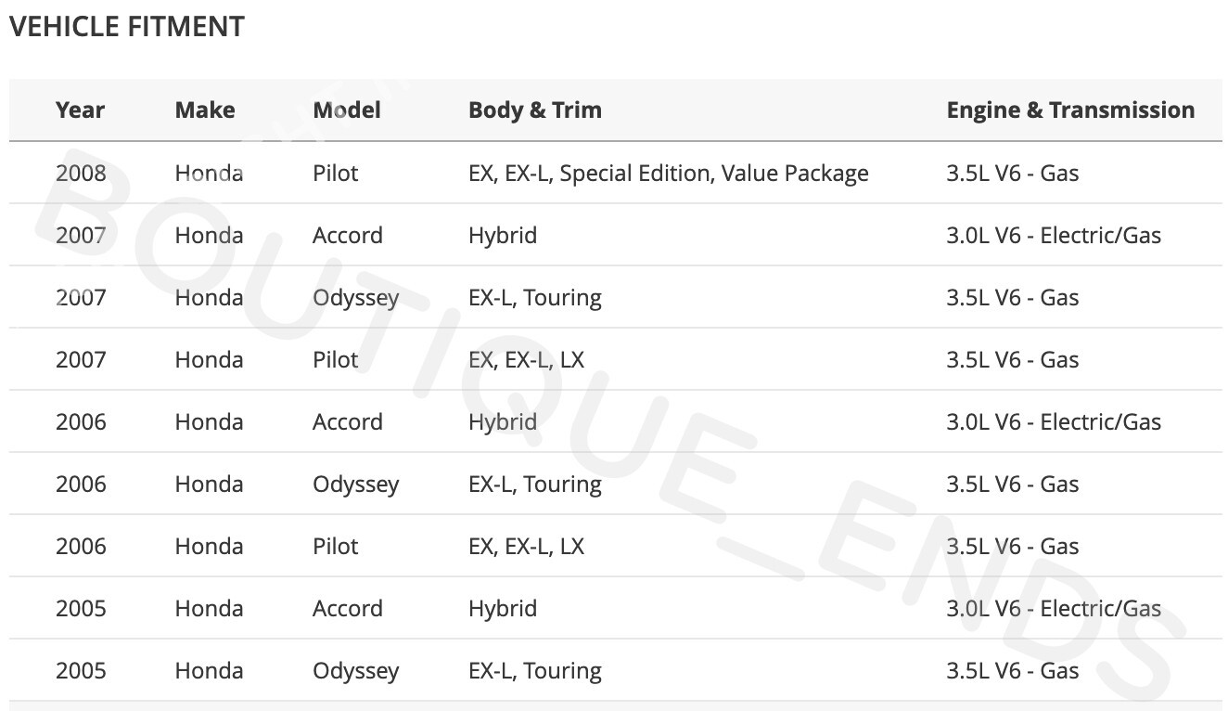The height and width of the screenshot is (711, 1228).
Task: Click the 2008 year cell
Action: pyautogui.click(x=81, y=173)
